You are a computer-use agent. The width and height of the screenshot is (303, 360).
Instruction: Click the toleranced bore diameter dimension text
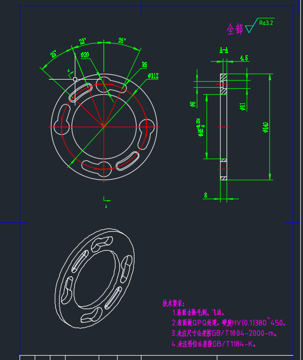(201, 128)
